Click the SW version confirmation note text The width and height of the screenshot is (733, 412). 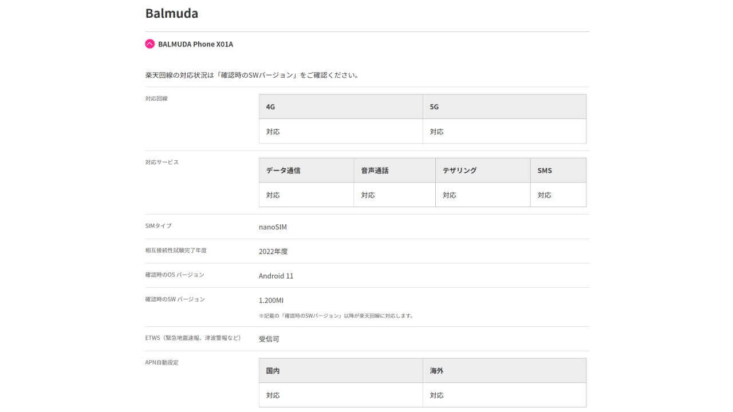[x=335, y=315]
